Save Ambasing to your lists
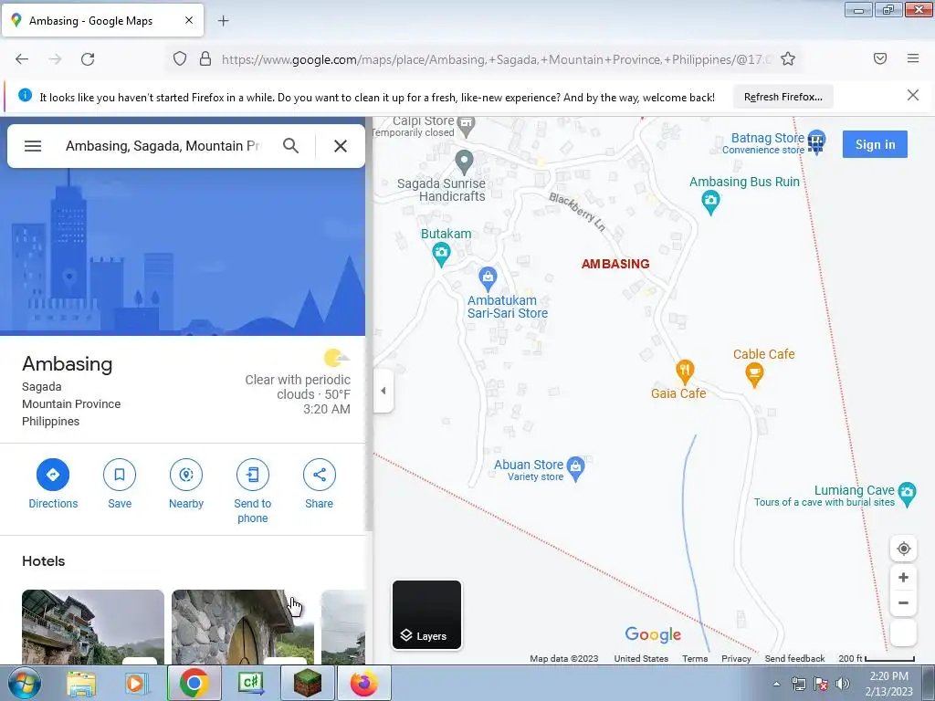The image size is (935, 701). point(120,484)
